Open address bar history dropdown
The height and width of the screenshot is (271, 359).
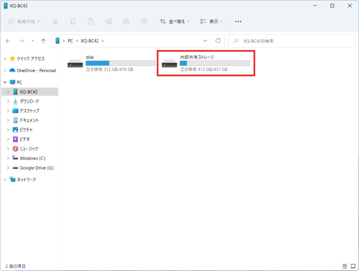click(205, 41)
